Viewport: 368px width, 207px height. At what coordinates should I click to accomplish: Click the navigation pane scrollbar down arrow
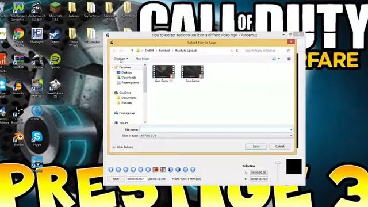click(x=145, y=122)
